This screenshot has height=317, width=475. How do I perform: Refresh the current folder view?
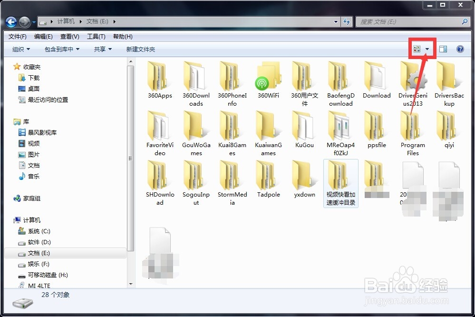tap(346, 21)
